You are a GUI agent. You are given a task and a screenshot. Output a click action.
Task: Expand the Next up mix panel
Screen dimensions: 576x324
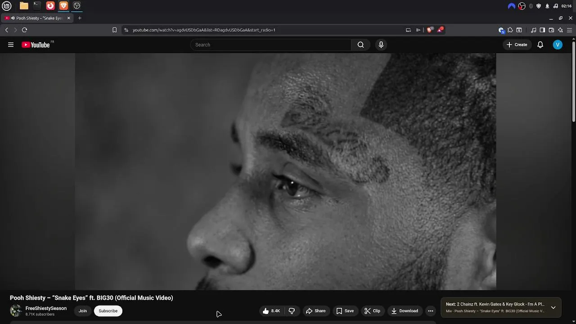(x=553, y=308)
